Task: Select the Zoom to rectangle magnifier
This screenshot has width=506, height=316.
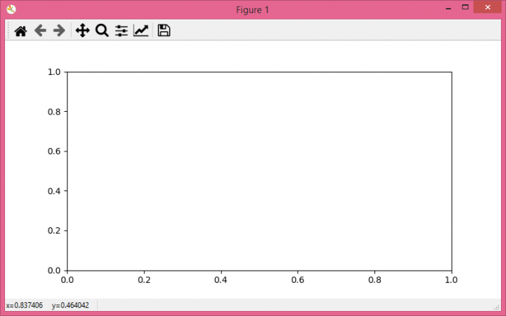Action: 102,30
